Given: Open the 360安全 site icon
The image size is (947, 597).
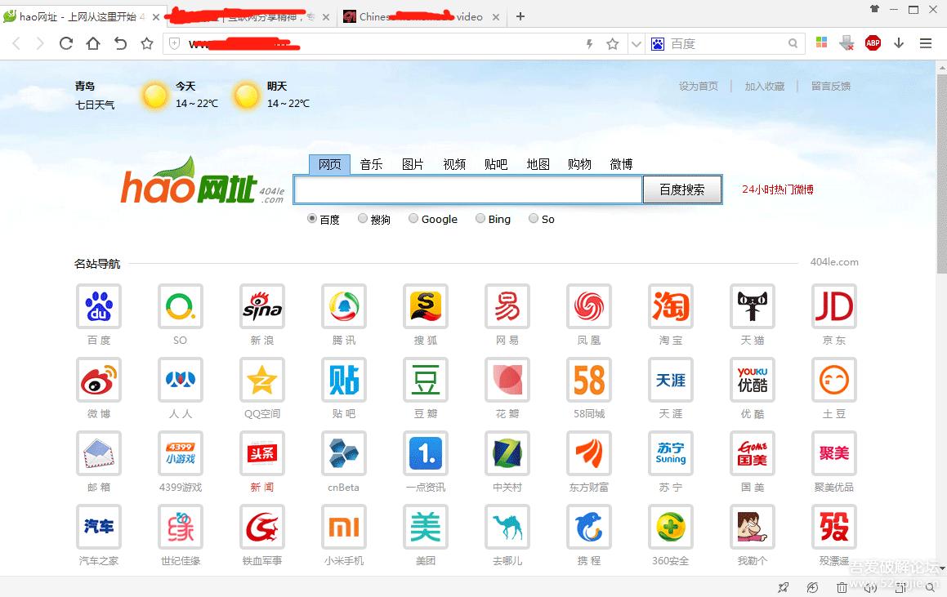Looking at the screenshot, I should click(670, 527).
